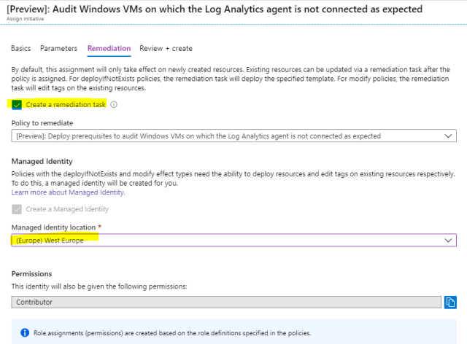Click the Contributor permissions text field
Image resolution: width=467 pixels, height=344 pixels.
pos(226,301)
